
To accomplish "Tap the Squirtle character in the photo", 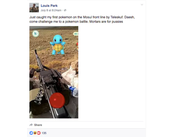I will pyautogui.click(x=58, y=45).
